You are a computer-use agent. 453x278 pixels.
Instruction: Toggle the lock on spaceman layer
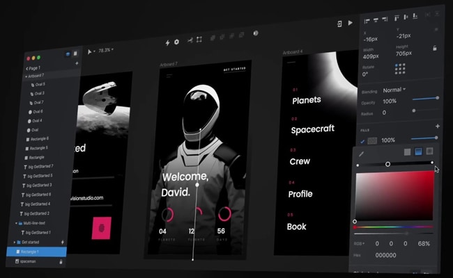[x=61, y=262]
